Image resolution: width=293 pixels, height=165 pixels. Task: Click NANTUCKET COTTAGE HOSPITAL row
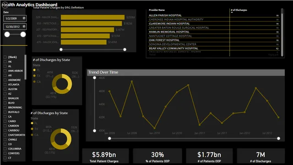pyautogui.click(x=214, y=36)
